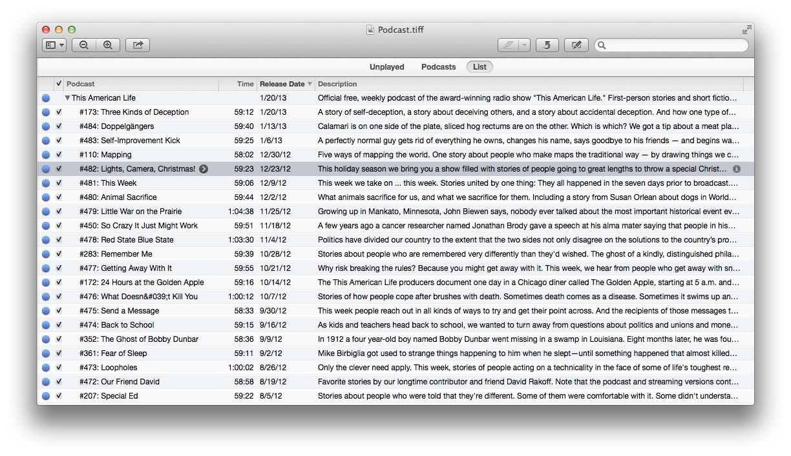
Task: Sort by the Podcast column header
Action: click(141, 84)
